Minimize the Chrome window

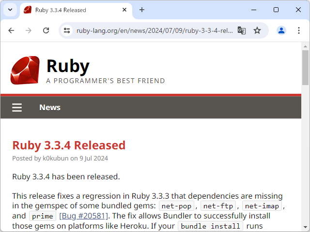point(254,10)
